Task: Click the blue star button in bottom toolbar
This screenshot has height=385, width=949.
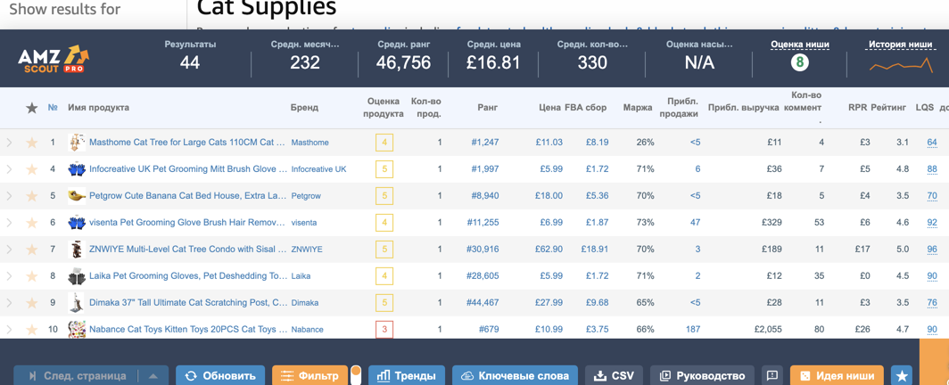Action: coord(902,376)
